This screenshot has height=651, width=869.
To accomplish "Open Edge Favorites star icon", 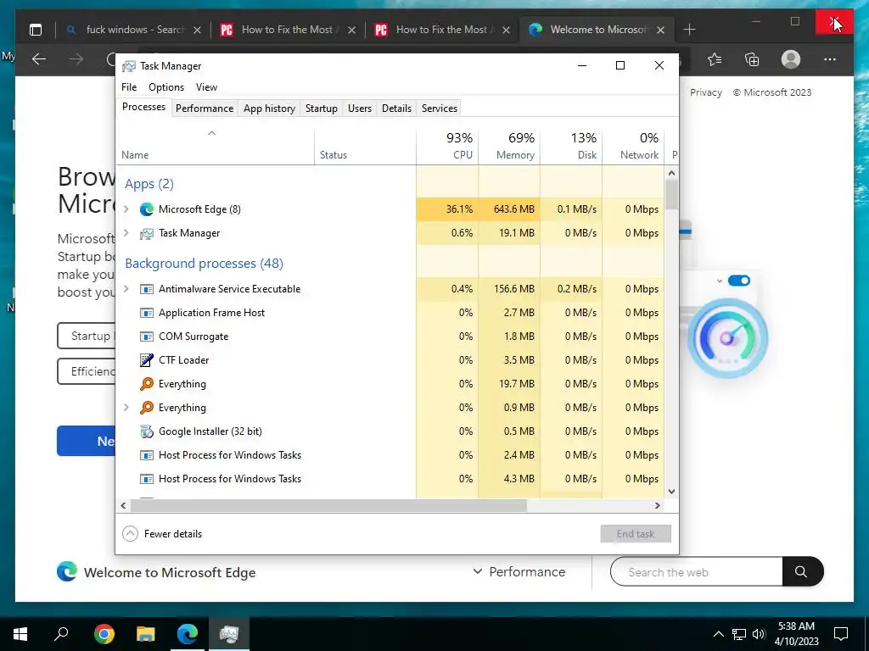I will [715, 59].
